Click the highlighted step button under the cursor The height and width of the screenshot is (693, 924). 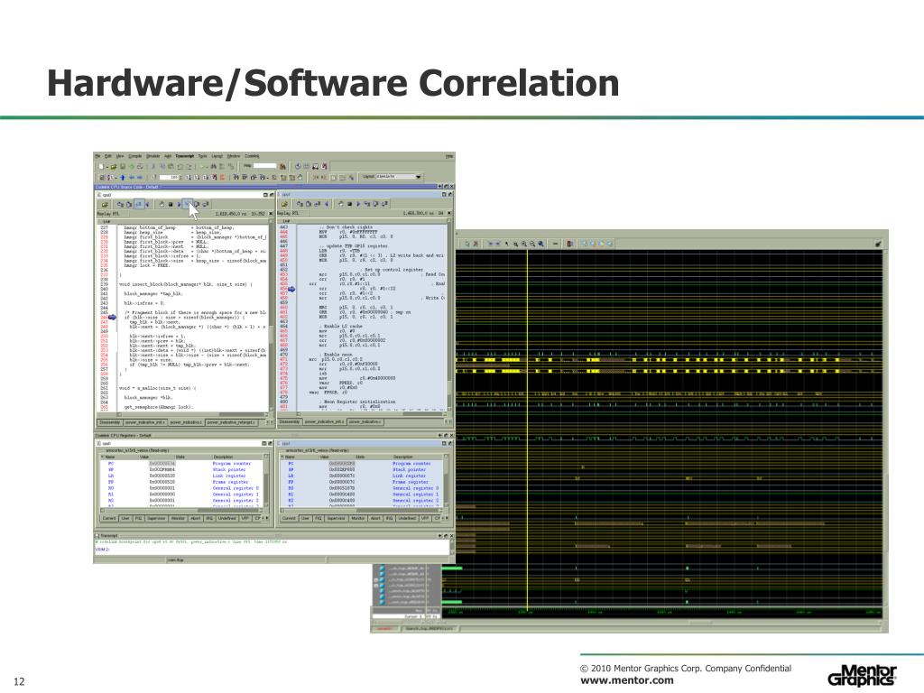tap(187, 204)
